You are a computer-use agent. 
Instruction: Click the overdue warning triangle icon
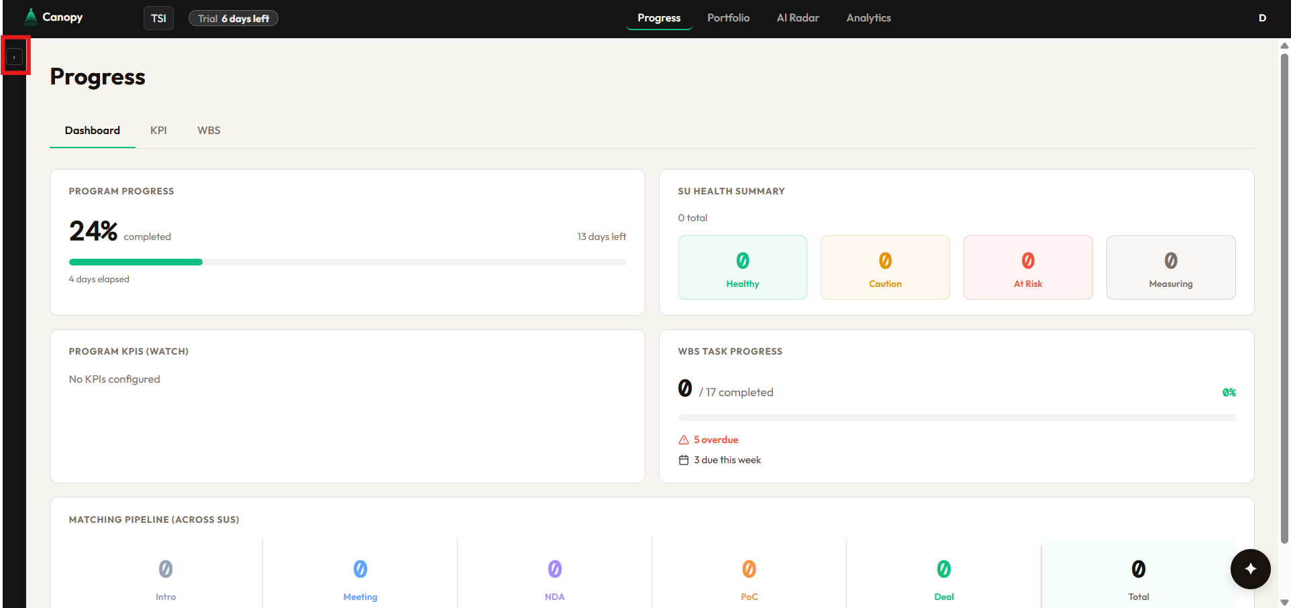(684, 440)
